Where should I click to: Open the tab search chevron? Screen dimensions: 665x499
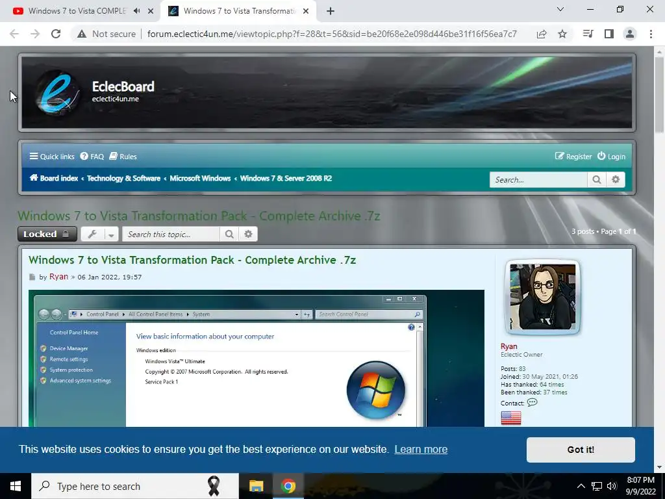coord(560,9)
